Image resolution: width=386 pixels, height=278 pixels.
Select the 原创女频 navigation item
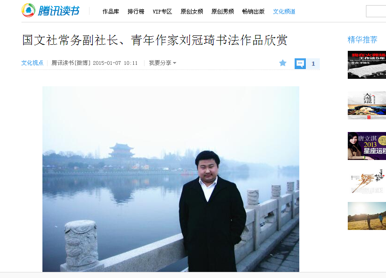192,12
